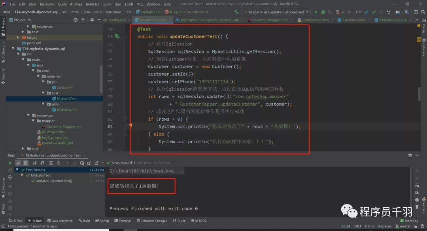
Task: Select CustomerMapper.xml in the project tree
Action: pos(64,127)
